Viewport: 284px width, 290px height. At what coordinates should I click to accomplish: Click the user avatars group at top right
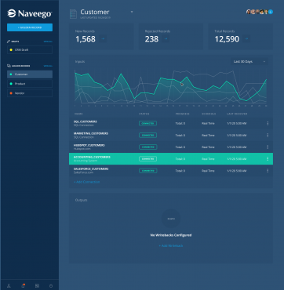pyautogui.click(x=260, y=12)
